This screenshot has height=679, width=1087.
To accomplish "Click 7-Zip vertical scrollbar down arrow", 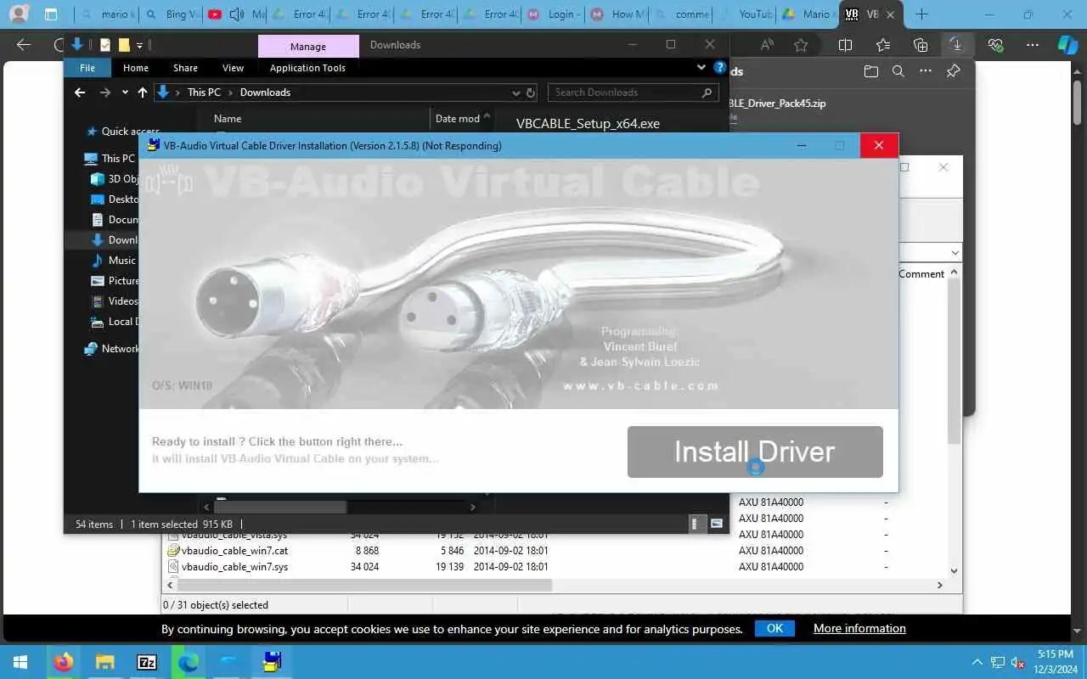I will tap(954, 571).
